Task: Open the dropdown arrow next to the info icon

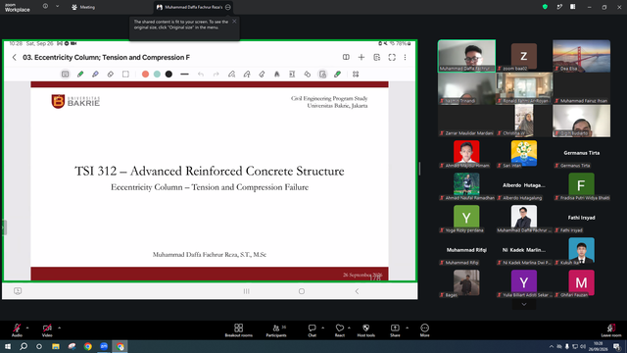Action: pos(57,7)
